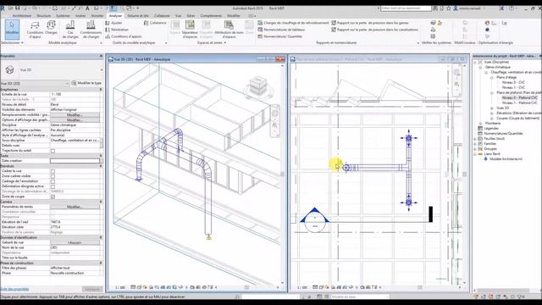The image size is (542, 305).
Task: Open the Charges analytical tool
Action: (51, 28)
